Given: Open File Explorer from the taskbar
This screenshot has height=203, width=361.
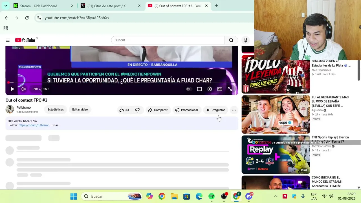Looking at the screenshot, I should coord(174,196).
